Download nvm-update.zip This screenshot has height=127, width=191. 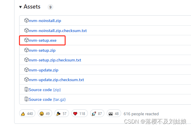44,70
